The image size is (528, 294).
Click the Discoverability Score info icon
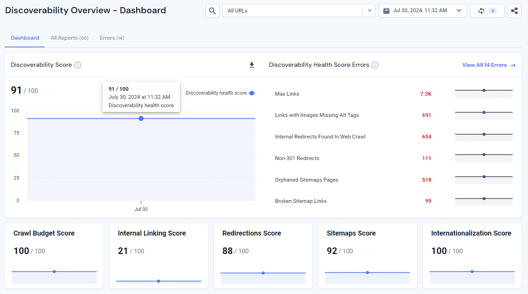point(78,65)
